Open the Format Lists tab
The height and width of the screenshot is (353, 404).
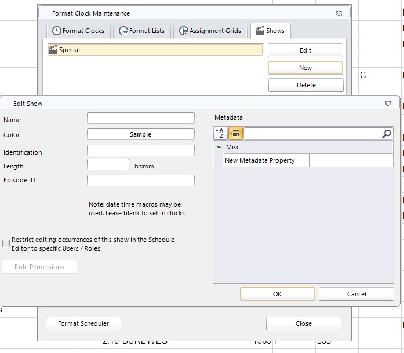[x=142, y=31]
